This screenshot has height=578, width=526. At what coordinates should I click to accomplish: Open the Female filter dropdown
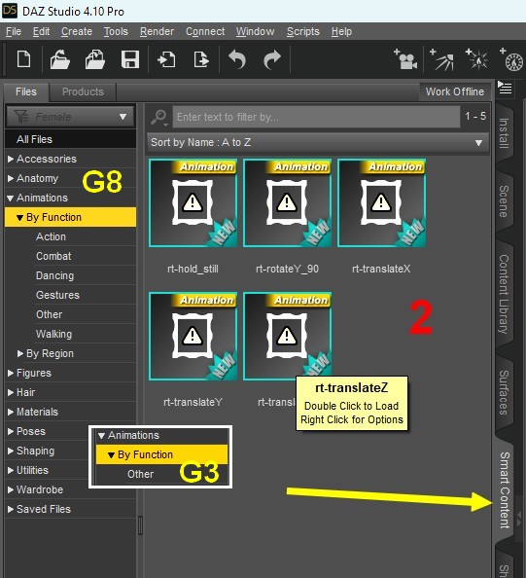[x=71, y=117]
